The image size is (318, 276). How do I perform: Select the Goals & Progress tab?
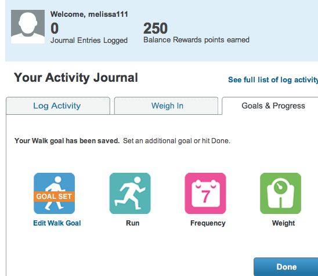pyautogui.click(x=270, y=106)
